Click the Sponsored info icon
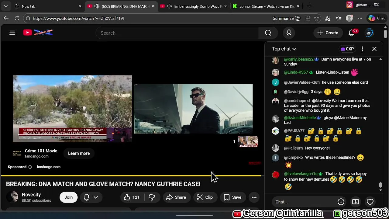 point(30,167)
